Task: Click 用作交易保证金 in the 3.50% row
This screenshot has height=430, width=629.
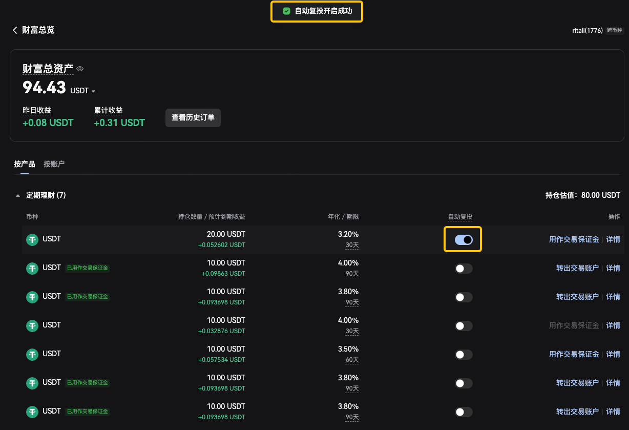Action: (x=574, y=354)
